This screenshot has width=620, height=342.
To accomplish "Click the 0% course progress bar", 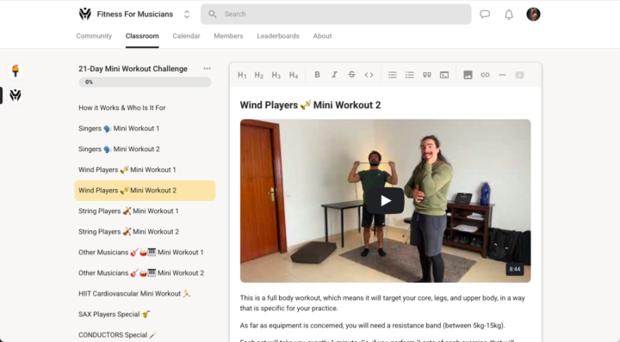I will click(x=145, y=82).
